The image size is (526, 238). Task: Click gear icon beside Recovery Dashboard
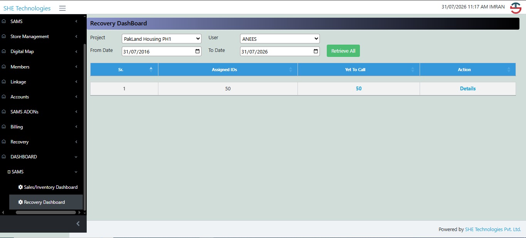(x=21, y=202)
